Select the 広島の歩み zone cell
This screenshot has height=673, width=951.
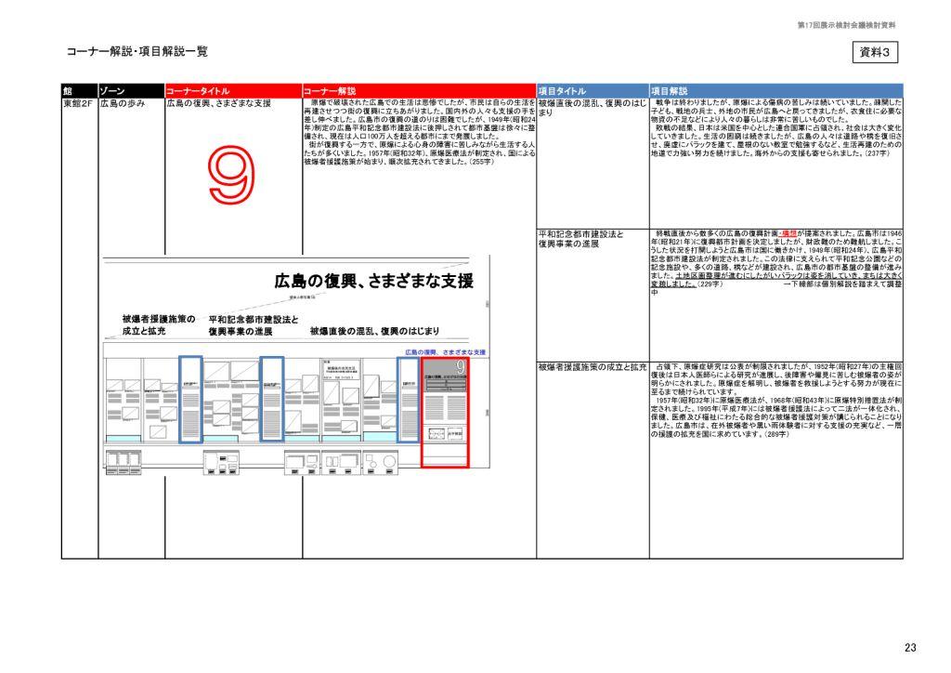pos(123,104)
